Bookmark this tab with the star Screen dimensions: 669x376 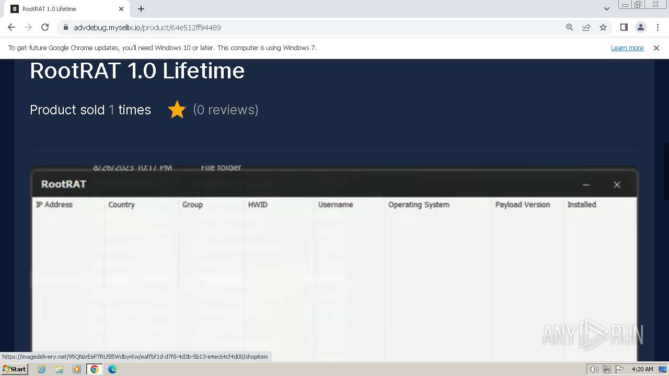click(603, 27)
